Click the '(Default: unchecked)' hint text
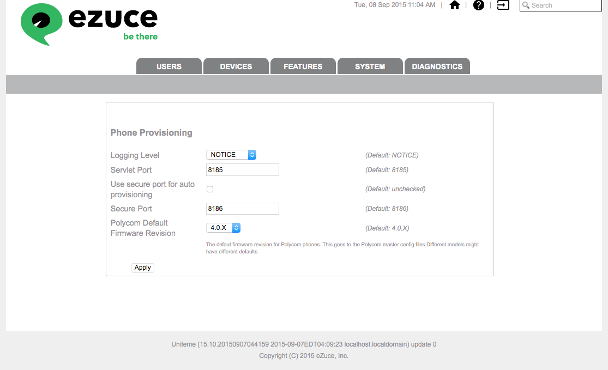Screen dimensions: 608x370 click(x=395, y=189)
